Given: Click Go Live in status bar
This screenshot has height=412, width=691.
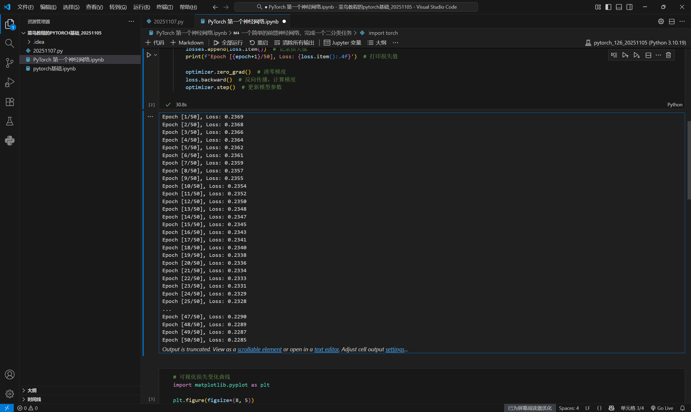Looking at the screenshot, I should [662, 408].
